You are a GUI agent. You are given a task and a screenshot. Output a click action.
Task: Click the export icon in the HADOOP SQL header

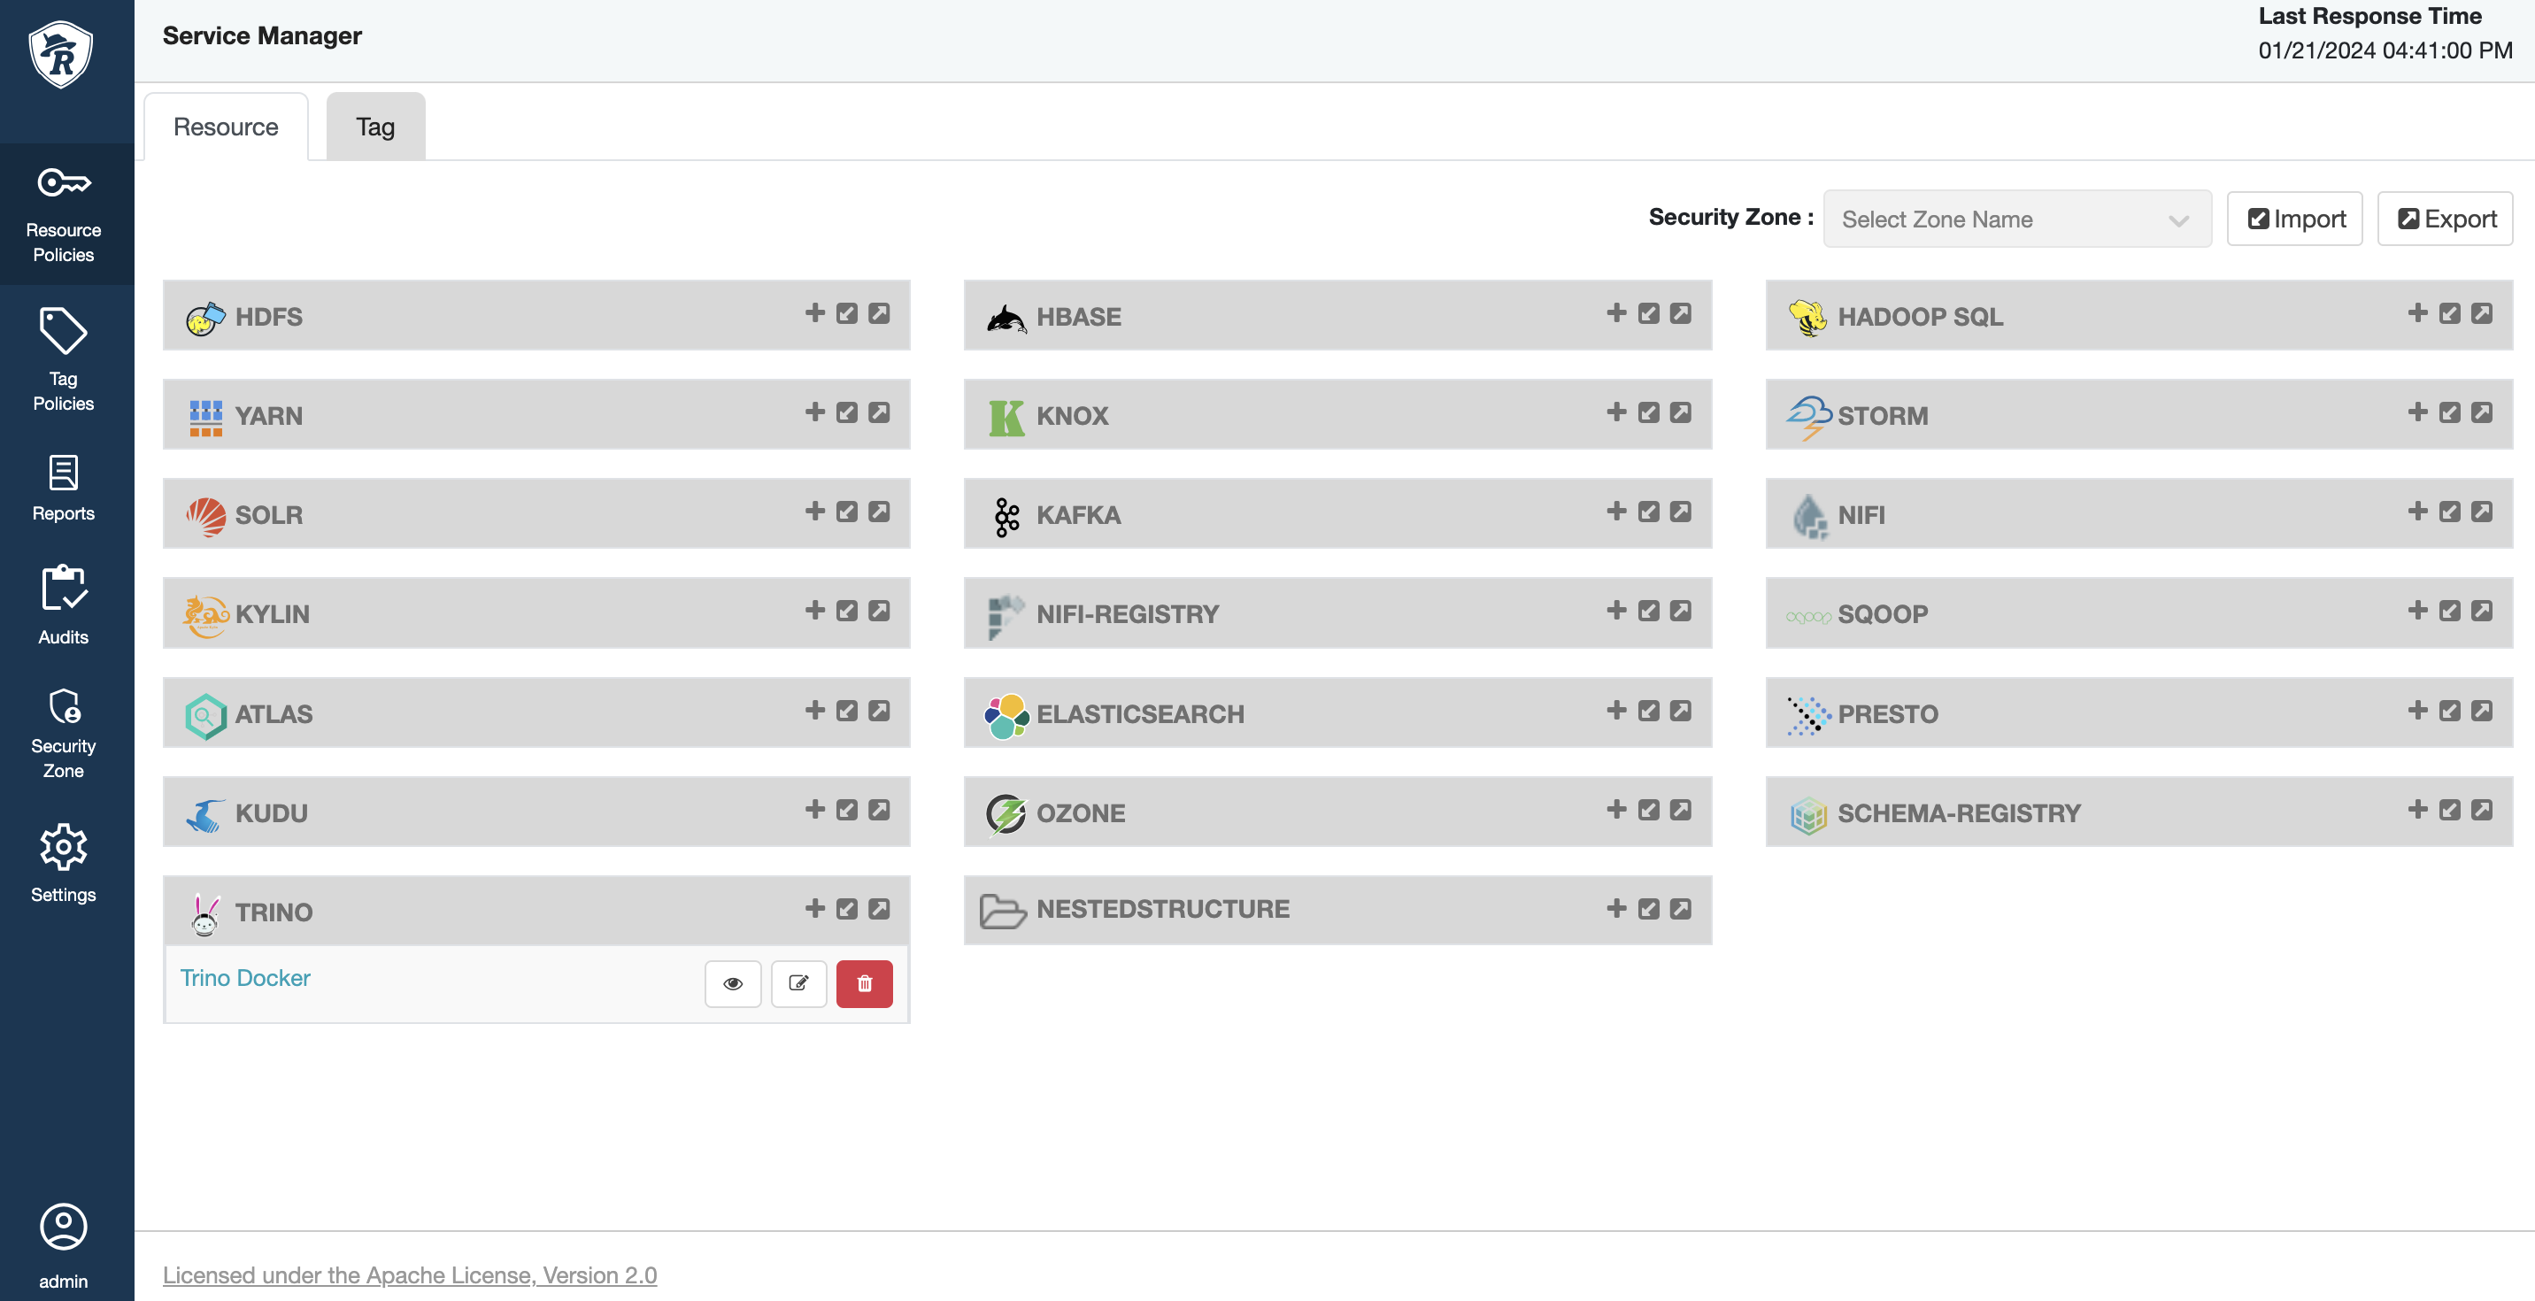(x=2482, y=313)
